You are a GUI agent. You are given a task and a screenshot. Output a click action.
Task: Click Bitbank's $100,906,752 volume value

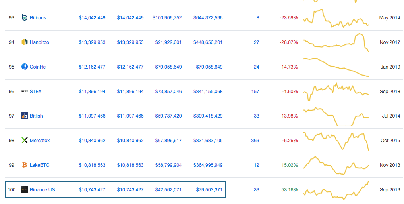(167, 18)
